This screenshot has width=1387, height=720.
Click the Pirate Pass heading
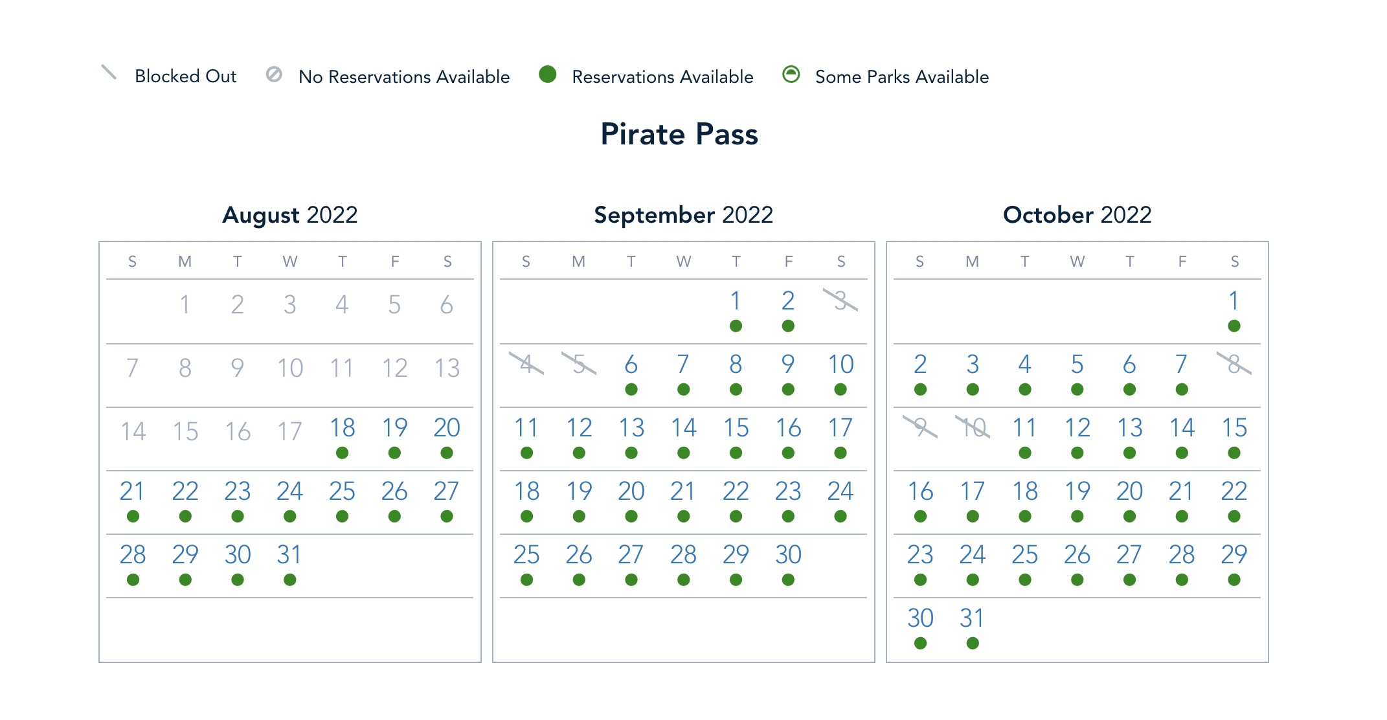679,134
